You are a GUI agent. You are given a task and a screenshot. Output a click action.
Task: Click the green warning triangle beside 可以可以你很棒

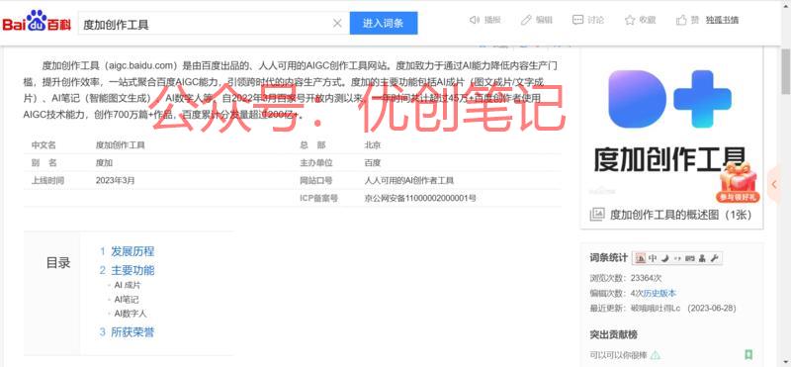(656, 355)
